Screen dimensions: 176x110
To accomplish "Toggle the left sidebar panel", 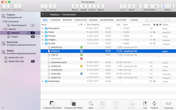I will 164,6.
